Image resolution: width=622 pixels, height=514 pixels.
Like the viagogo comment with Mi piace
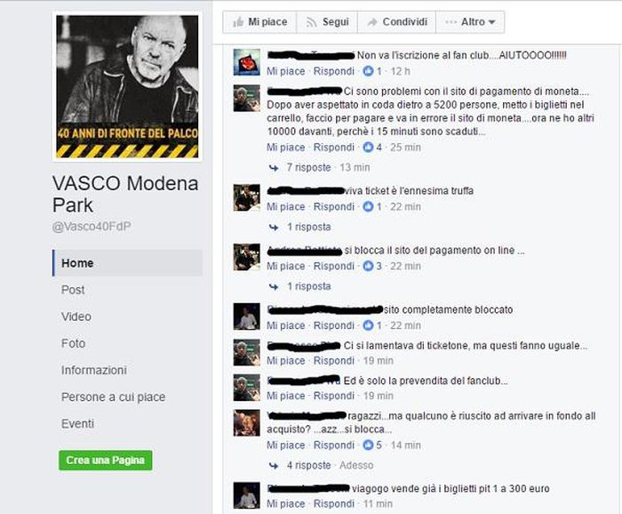click(x=285, y=503)
